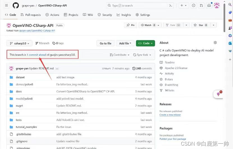View the 0 stars link
Screen dimensions: 233x149
(x=169, y=79)
